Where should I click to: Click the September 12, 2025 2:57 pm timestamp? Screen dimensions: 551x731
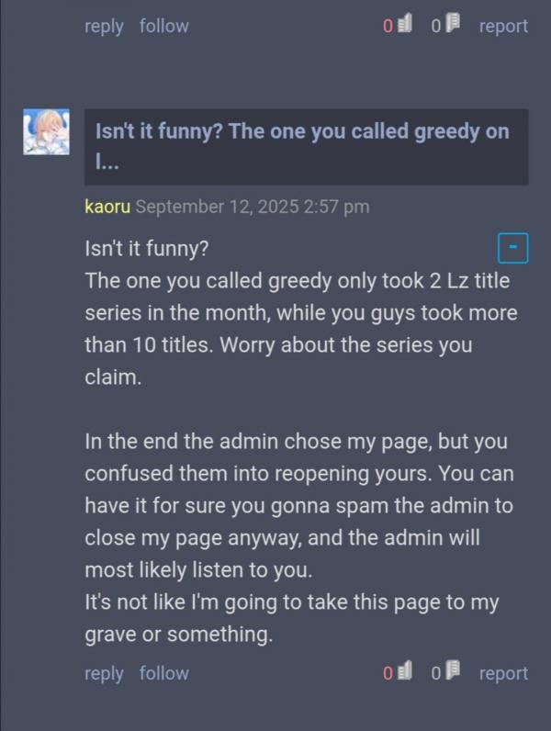pyautogui.click(x=253, y=206)
